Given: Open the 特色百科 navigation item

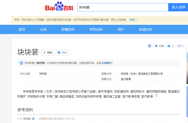Looking at the screenshot, I should click(x=96, y=29).
